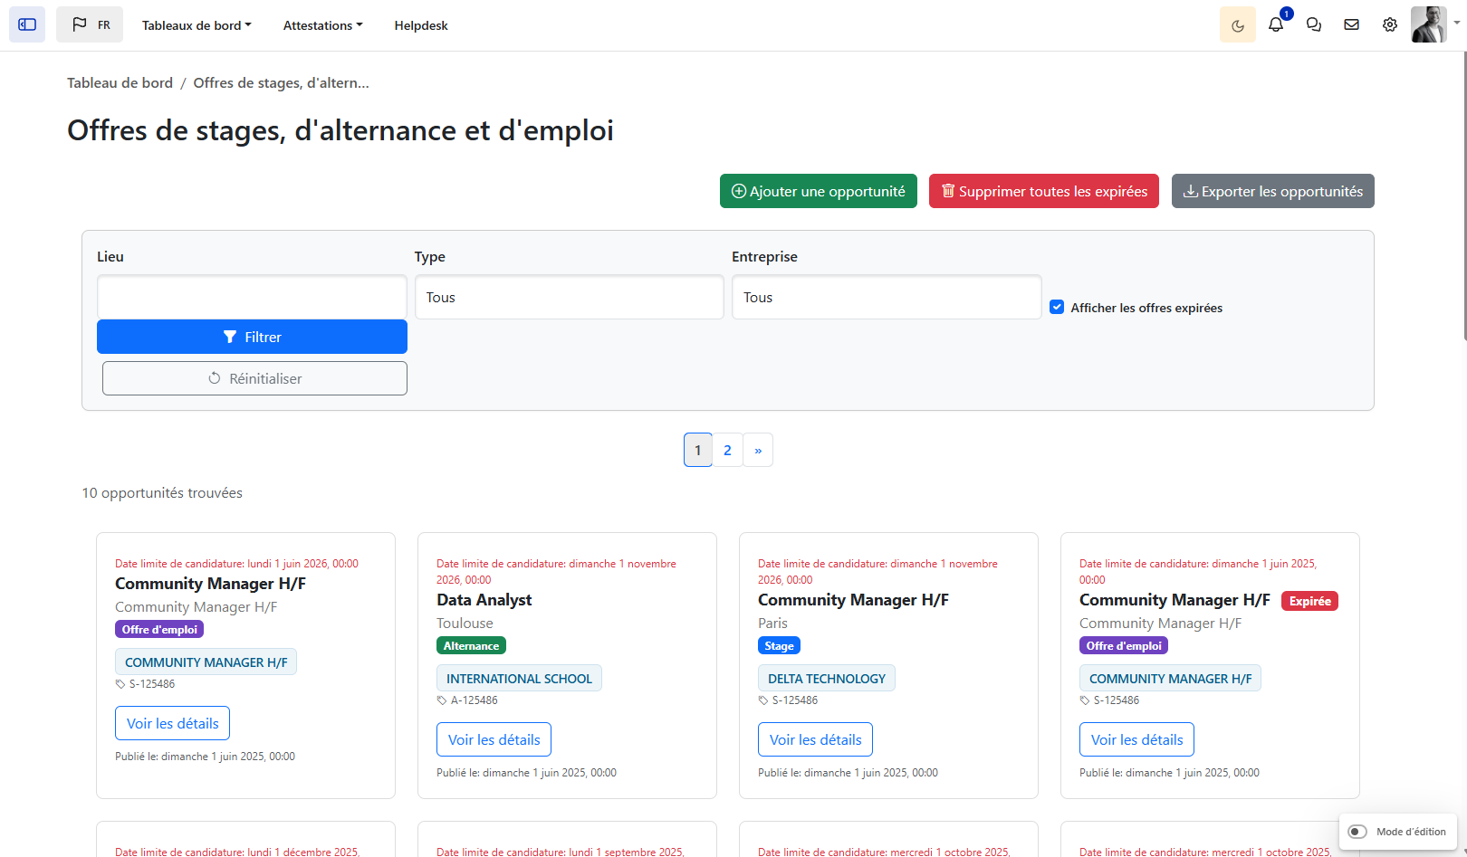Toggle dark mode with the moon icon
Image resolution: width=1467 pixels, height=857 pixels.
click(1237, 24)
